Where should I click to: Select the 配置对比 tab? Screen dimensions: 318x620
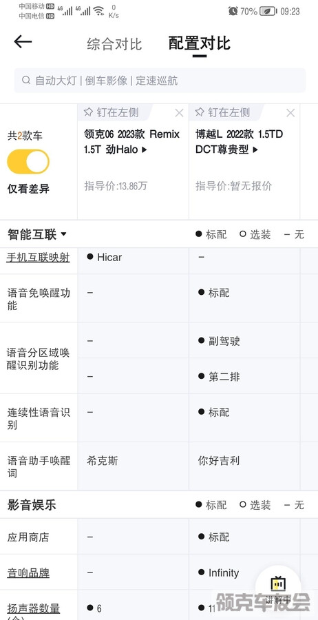[199, 43]
